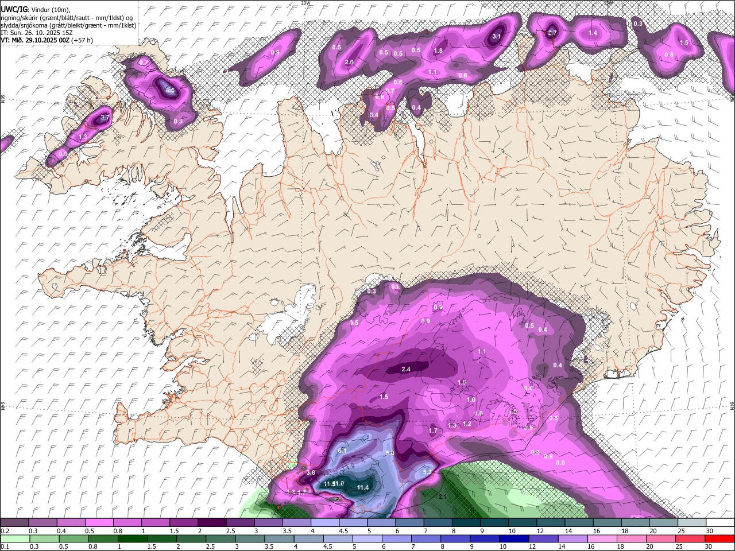Image resolution: width=735 pixels, height=551 pixels.
Task: Click the '0.2' label on the snow legend
Action: [5, 531]
